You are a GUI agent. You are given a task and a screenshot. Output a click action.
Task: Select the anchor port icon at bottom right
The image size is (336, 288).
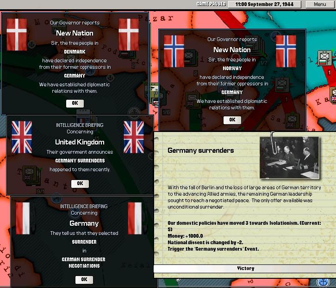tap(323, 282)
